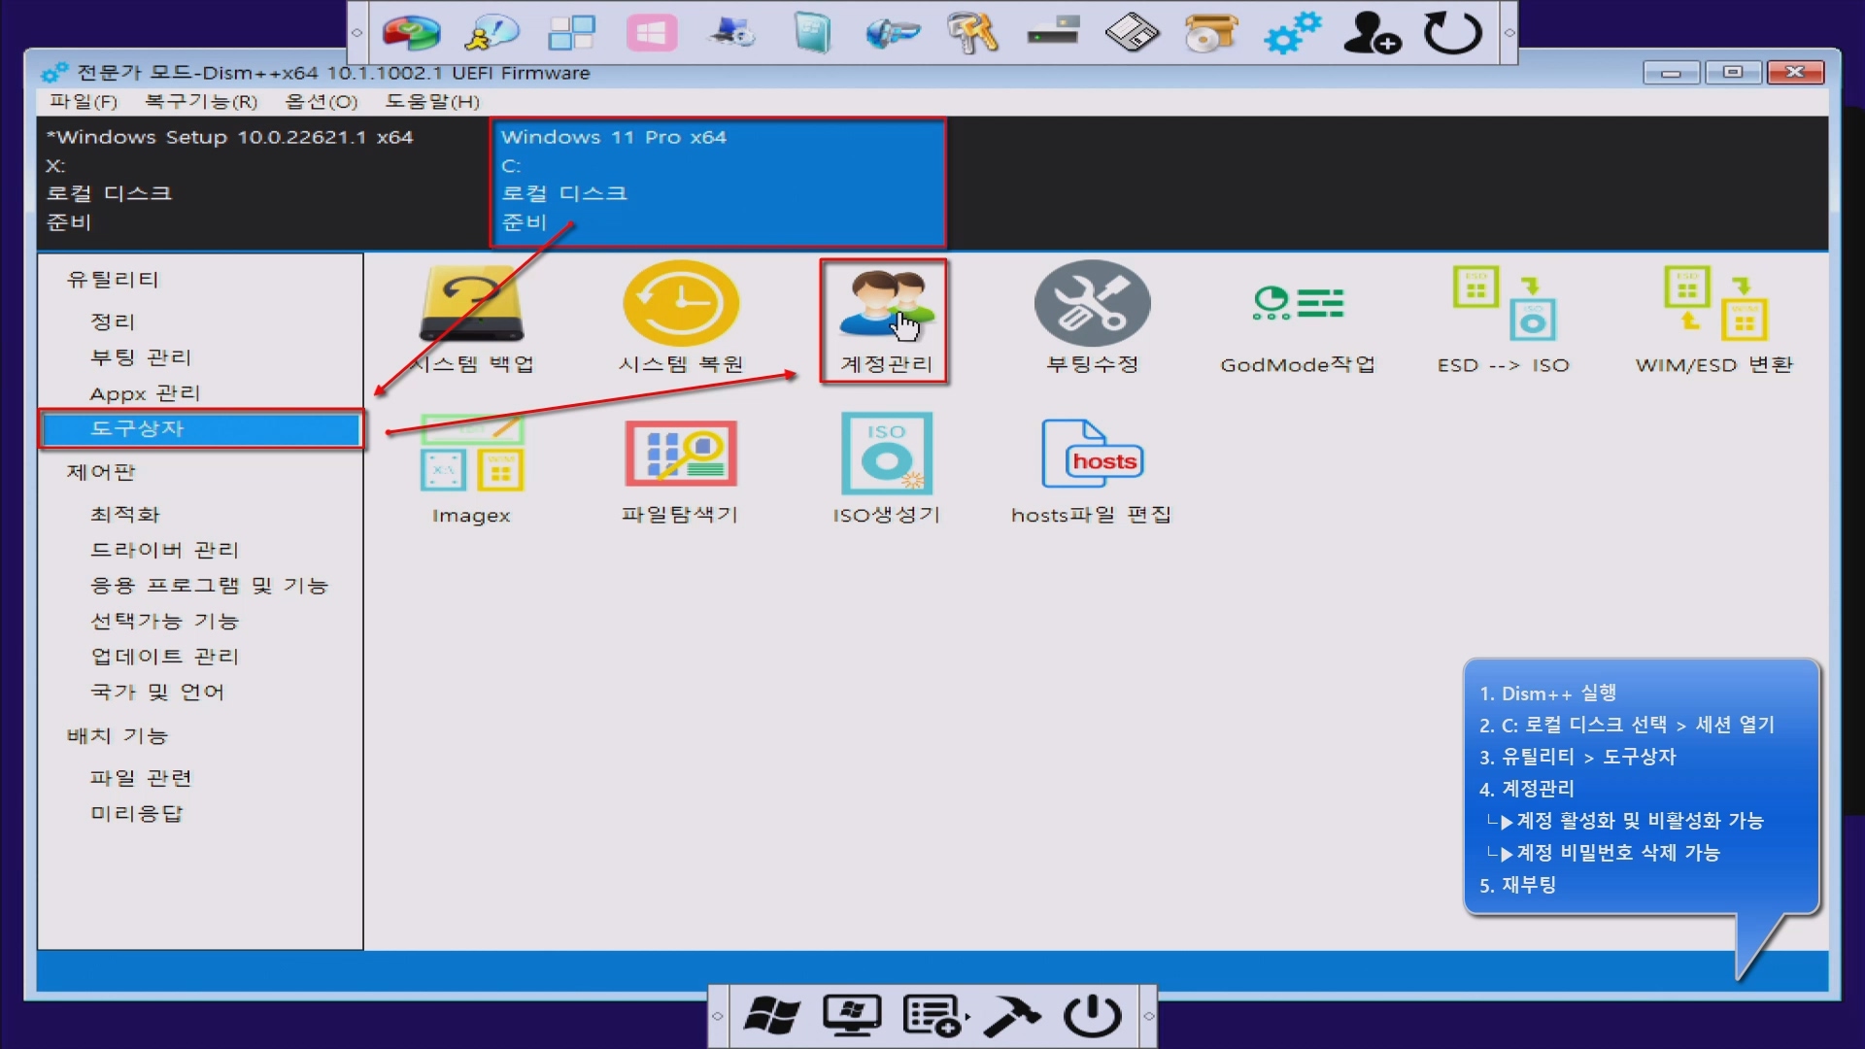Screen dimensions: 1865x1049
Task: Select 정리 in the sidebar
Action: point(113,321)
